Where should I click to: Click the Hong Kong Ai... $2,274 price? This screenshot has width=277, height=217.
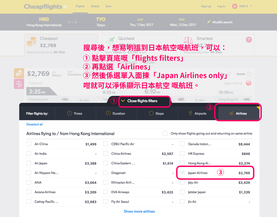(x=244, y=163)
